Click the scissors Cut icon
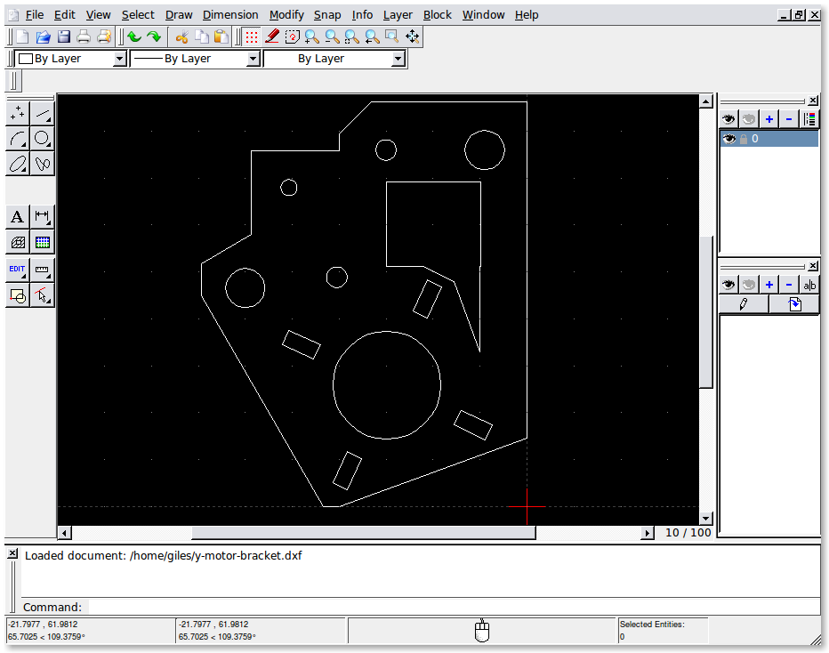The width and height of the screenshot is (829, 653). 181,36
